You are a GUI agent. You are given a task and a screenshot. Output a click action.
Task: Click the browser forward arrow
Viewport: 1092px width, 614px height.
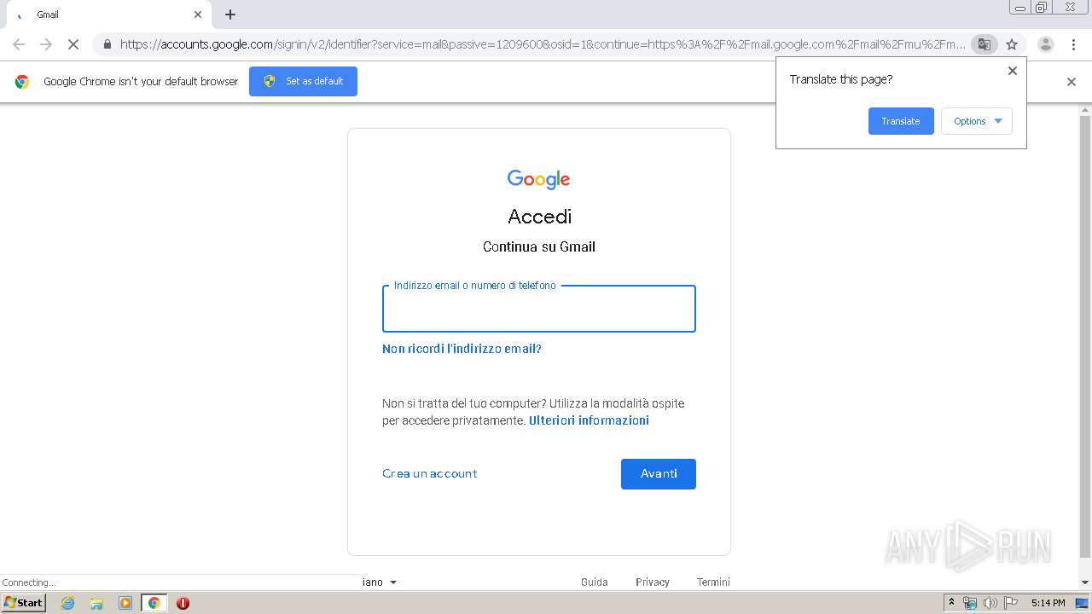(46, 44)
